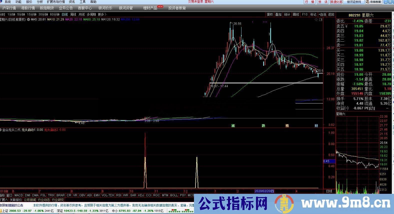
Task: Open the 关联报价 tab
Action: click(16, 200)
